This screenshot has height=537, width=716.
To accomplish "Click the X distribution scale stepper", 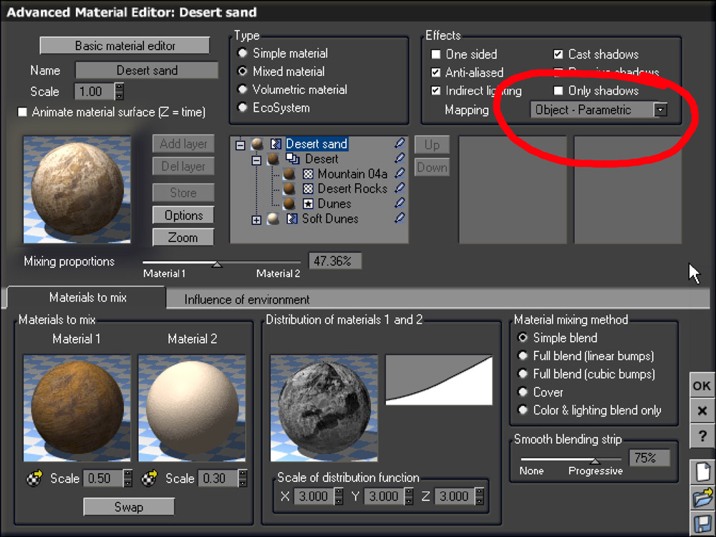I will coord(339,496).
